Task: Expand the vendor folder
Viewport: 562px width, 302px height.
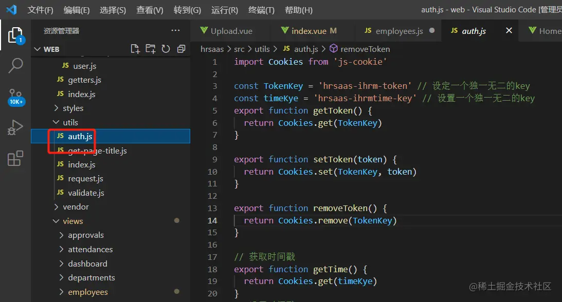Action: coord(56,206)
